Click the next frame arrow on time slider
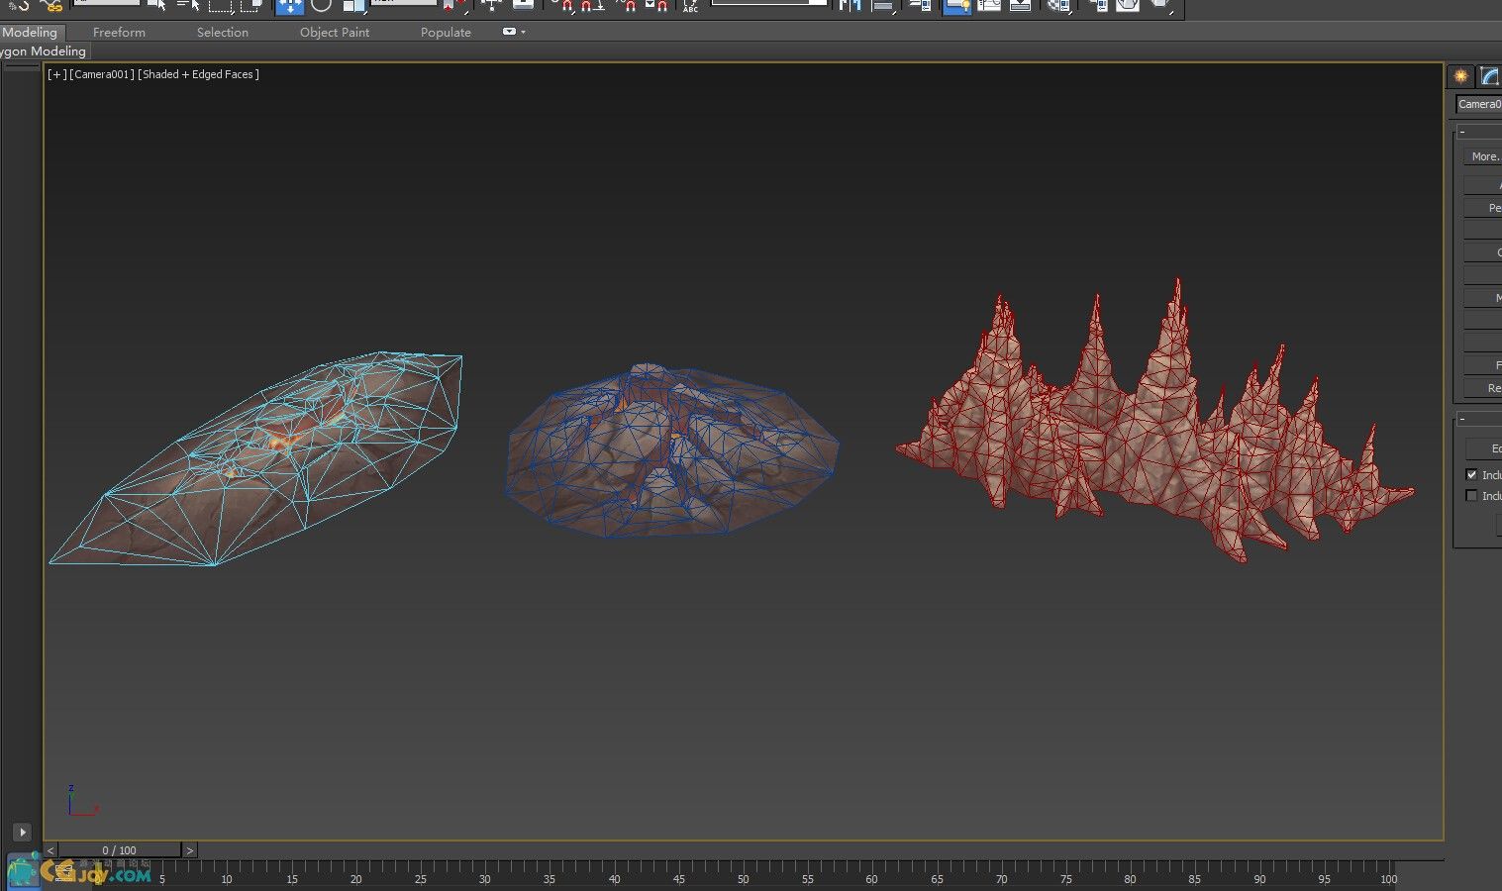Screen dimensions: 1502x891 pyautogui.click(x=190, y=850)
